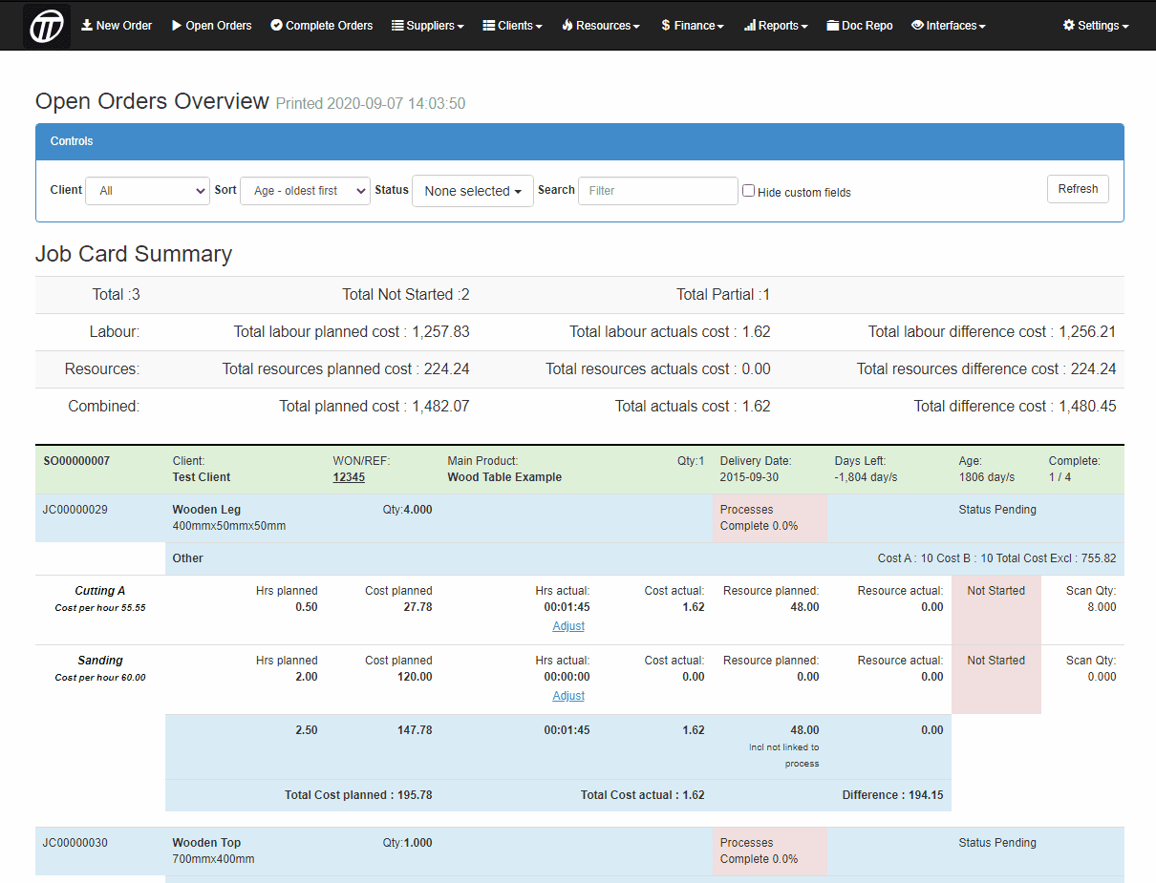Click Adjust link under Sanding hours
The image size is (1156, 883).
568,696
